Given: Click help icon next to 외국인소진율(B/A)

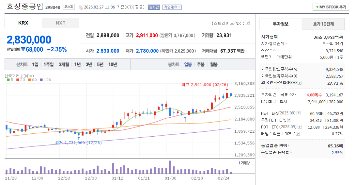Looking at the screenshot, I should click(x=300, y=83).
